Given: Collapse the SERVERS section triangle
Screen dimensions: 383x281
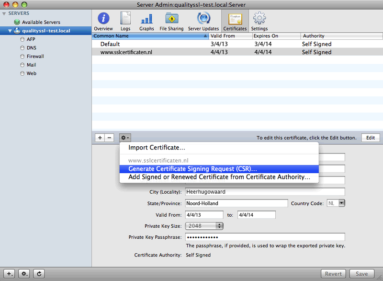Looking at the screenshot, I should (x=4, y=14).
